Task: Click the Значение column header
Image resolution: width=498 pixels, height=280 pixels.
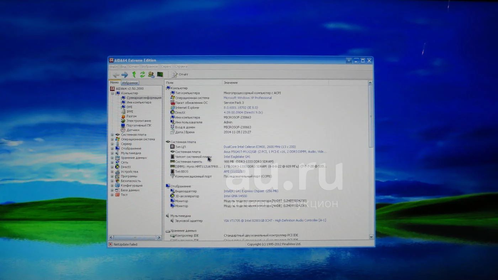Action: [x=275, y=83]
